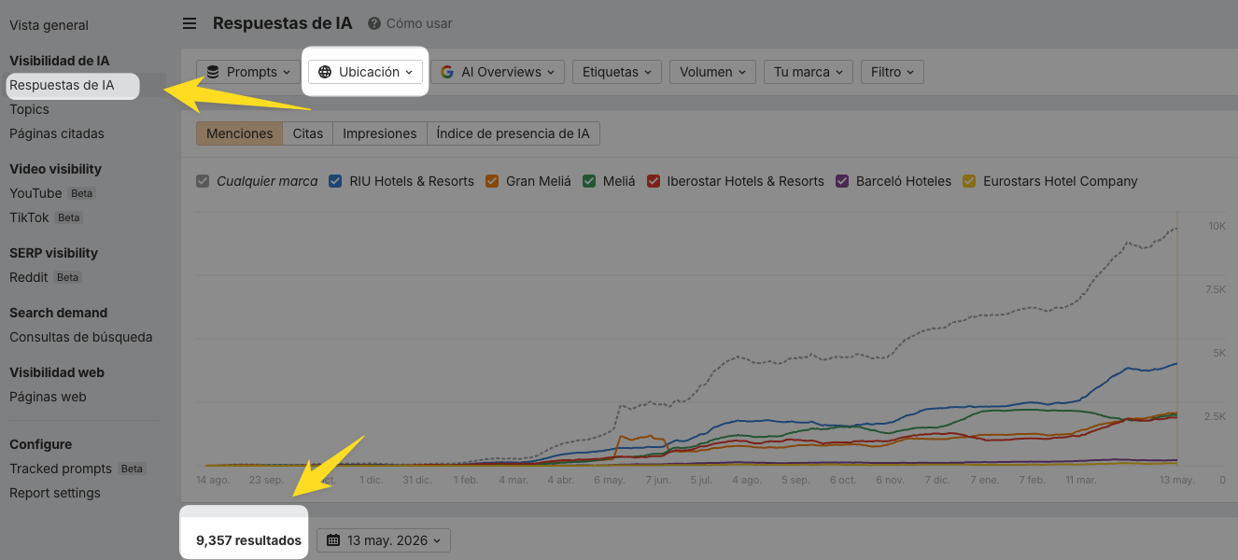Open Tracked prompts in sidebar
Screen dimensions: 1238x560
click(61, 469)
